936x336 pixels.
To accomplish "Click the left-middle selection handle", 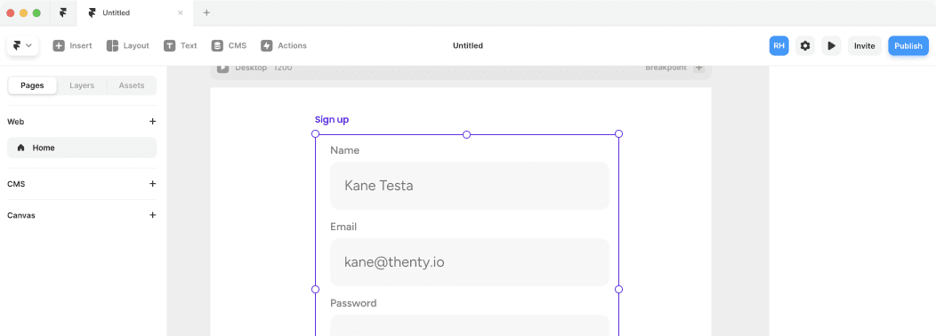I will coord(316,290).
